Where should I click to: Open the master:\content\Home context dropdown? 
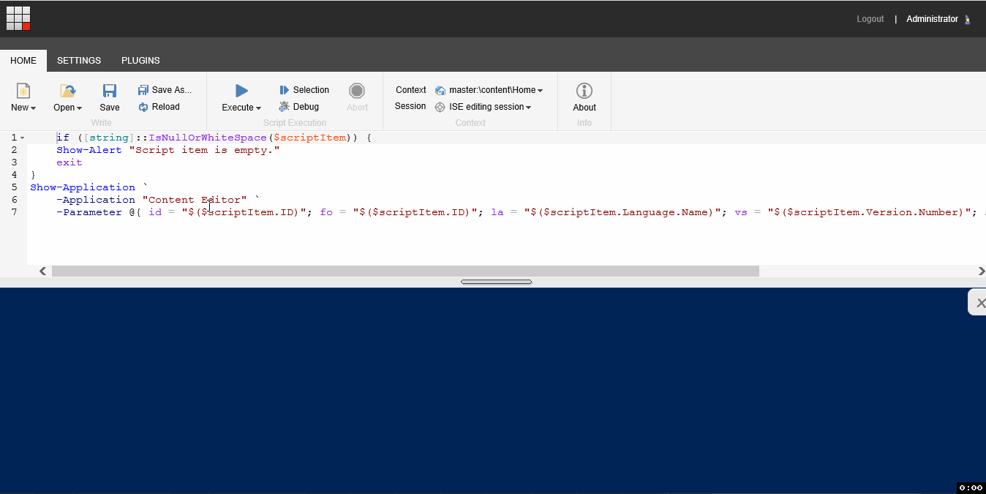click(496, 90)
